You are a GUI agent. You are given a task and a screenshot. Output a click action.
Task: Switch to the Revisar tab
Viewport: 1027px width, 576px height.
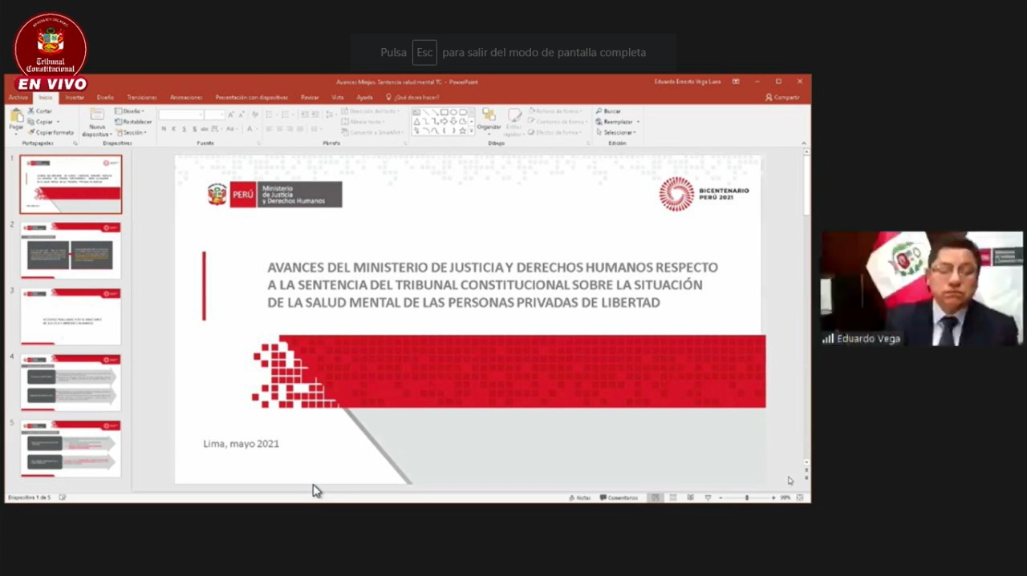(310, 98)
